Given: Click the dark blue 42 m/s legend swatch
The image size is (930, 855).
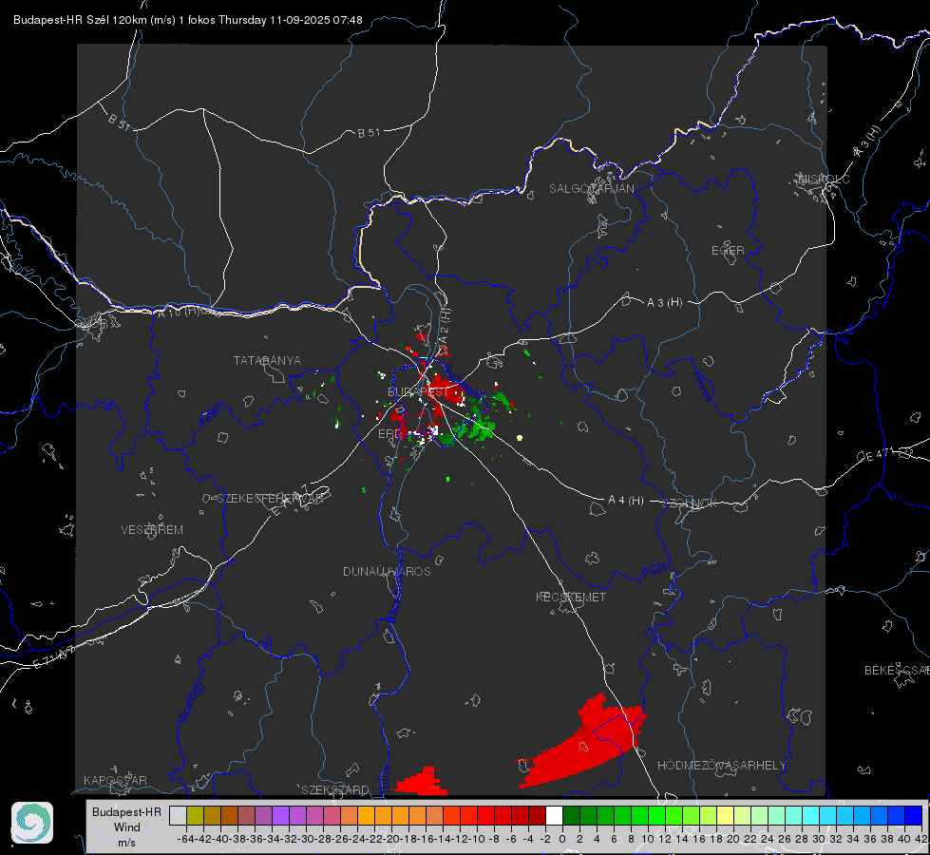Looking at the screenshot, I should (914, 815).
